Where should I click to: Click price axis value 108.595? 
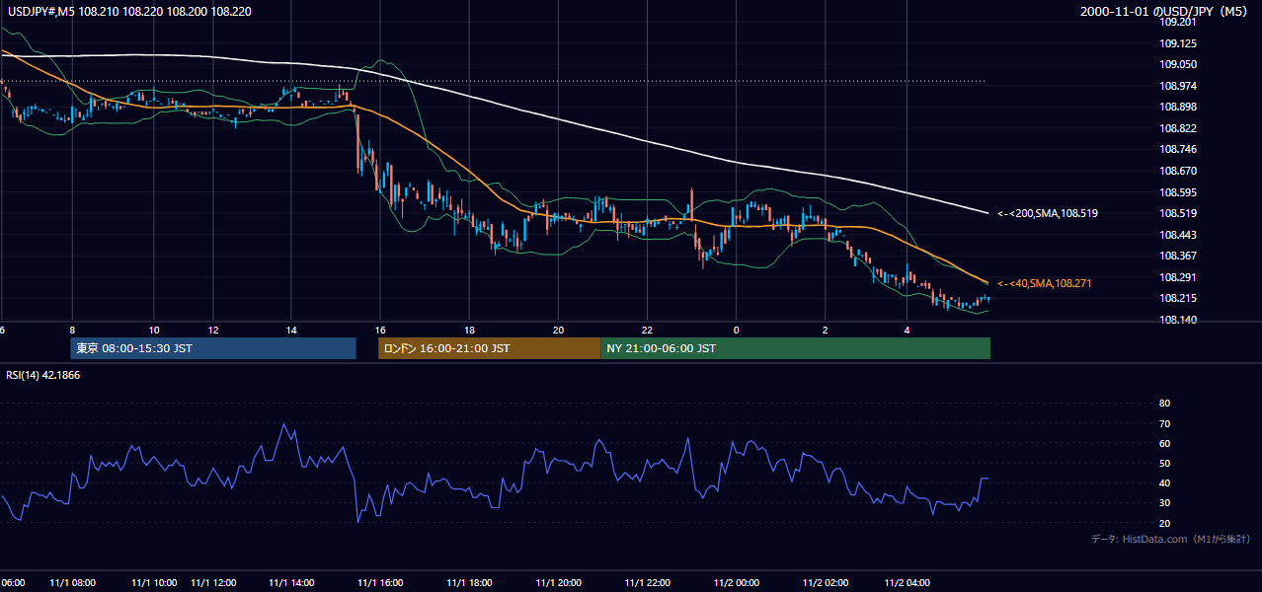[x=1177, y=192]
